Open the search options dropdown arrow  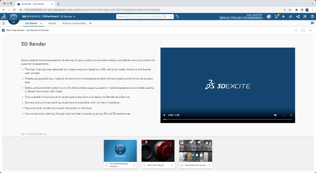point(171,17)
